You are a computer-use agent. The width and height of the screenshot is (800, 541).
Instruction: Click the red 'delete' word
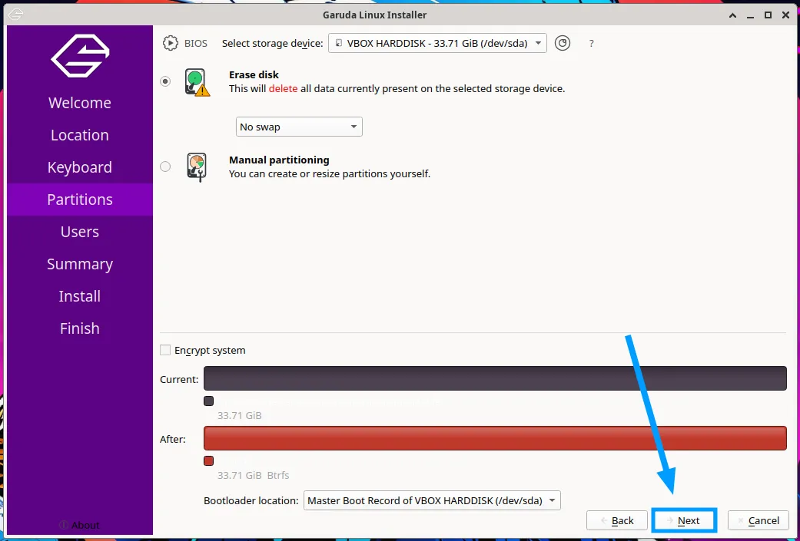[x=283, y=89]
